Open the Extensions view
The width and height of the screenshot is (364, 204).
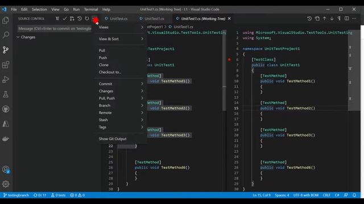pos(6,65)
